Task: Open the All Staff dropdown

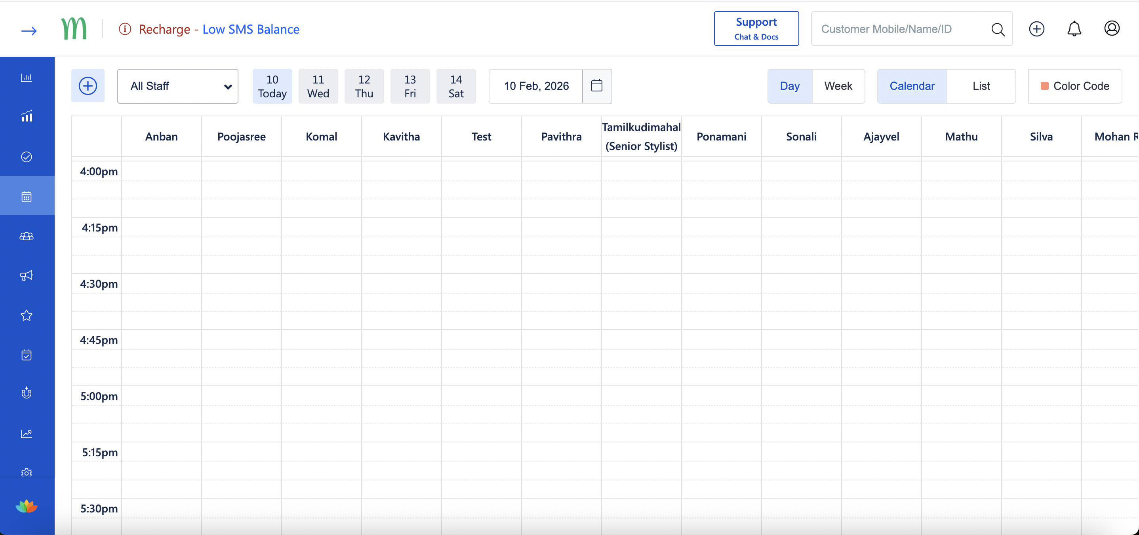Action: point(178,86)
